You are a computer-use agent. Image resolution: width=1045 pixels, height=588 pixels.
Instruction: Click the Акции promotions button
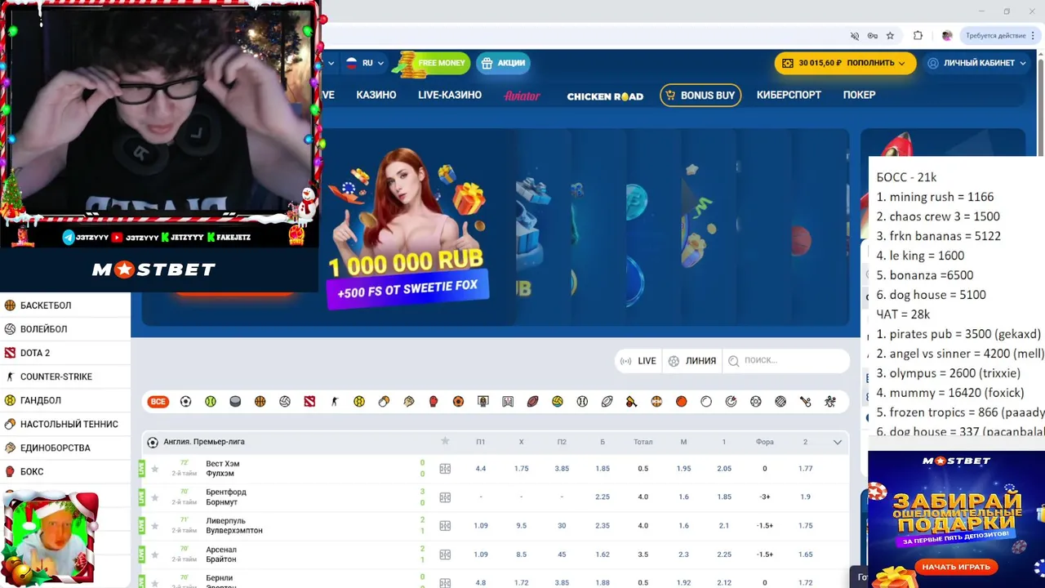pyautogui.click(x=503, y=63)
